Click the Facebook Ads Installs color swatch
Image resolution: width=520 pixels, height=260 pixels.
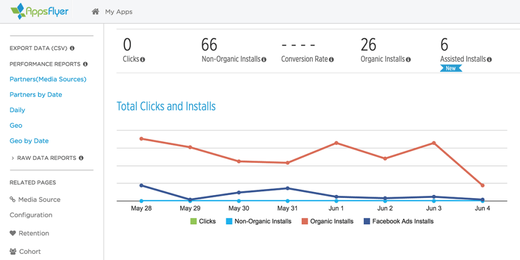(367, 221)
